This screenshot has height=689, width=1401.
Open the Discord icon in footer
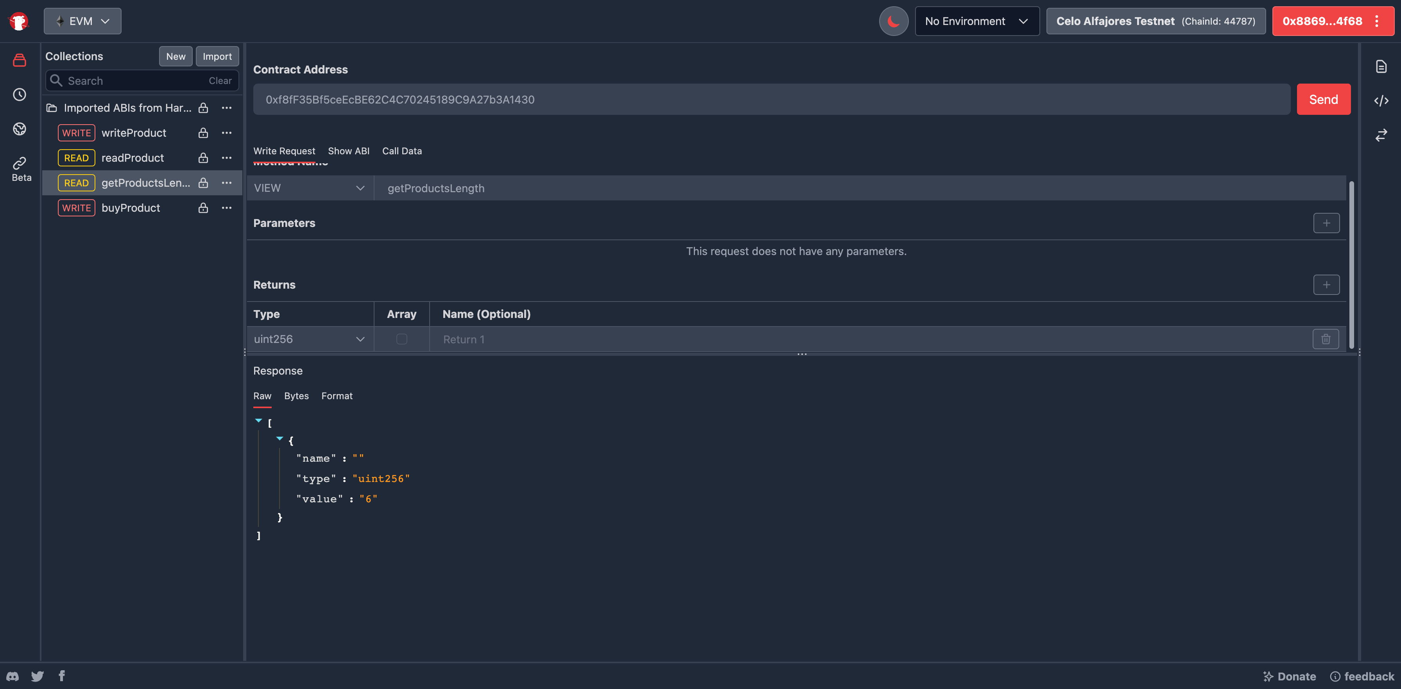(x=13, y=676)
